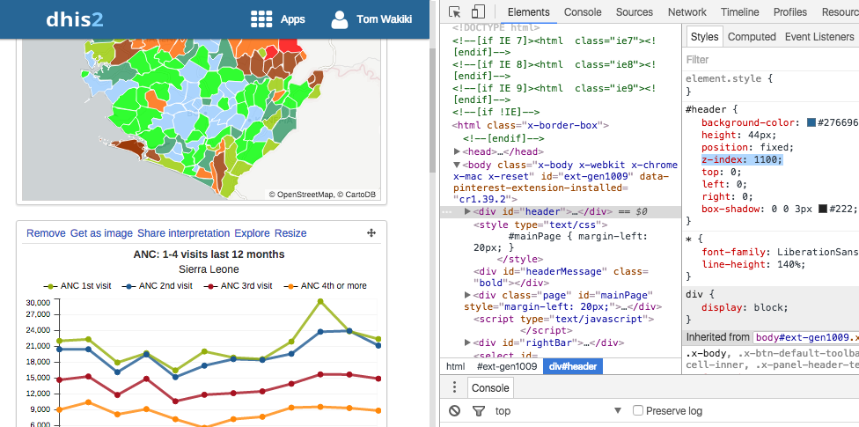Open the Console drawer three-dot menu

pos(454,387)
